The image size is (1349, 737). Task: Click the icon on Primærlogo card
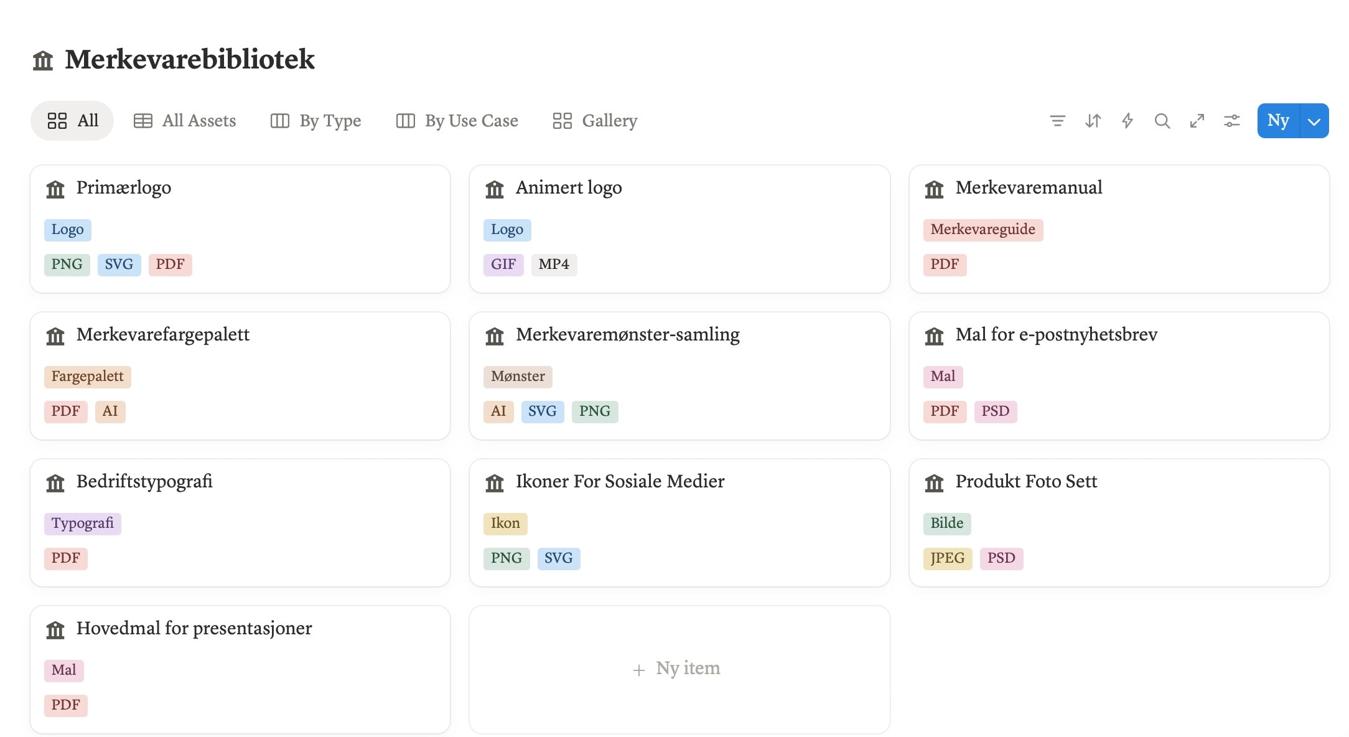pos(55,189)
